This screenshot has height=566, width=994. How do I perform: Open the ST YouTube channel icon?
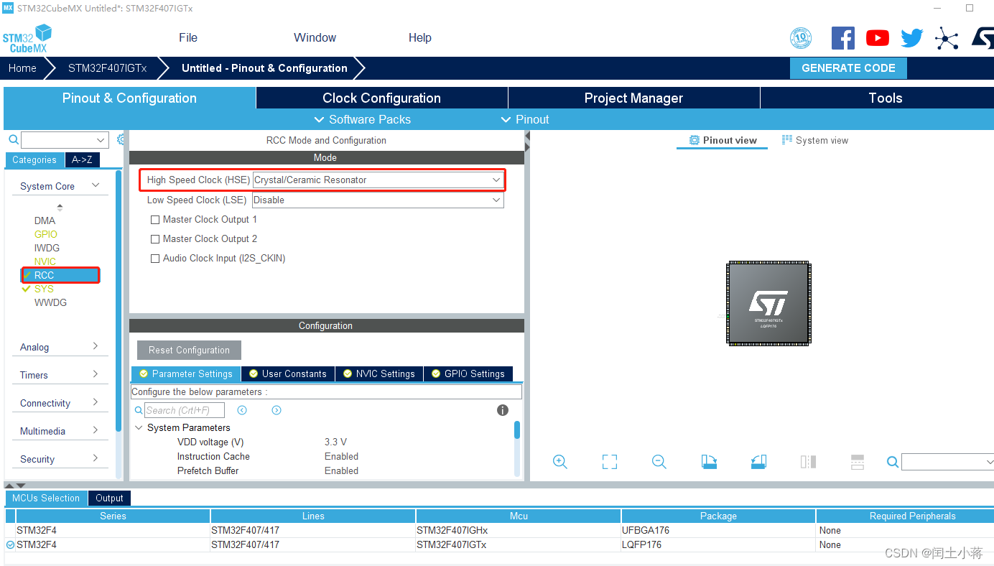click(877, 38)
